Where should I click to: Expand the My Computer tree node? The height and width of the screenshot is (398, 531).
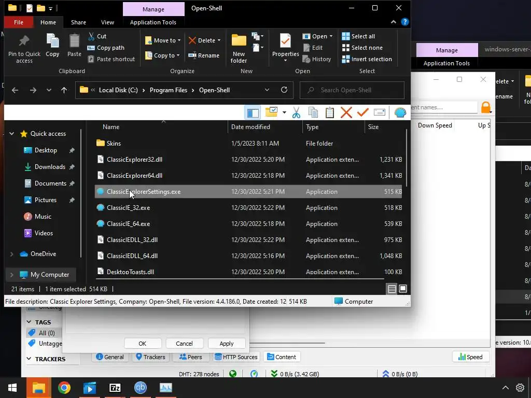(12, 275)
